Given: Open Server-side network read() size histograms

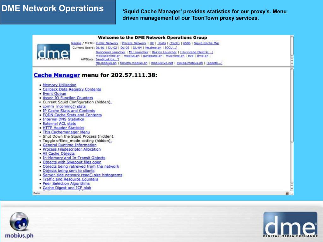Looking at the screenshot, I should [x=82, y=175].
